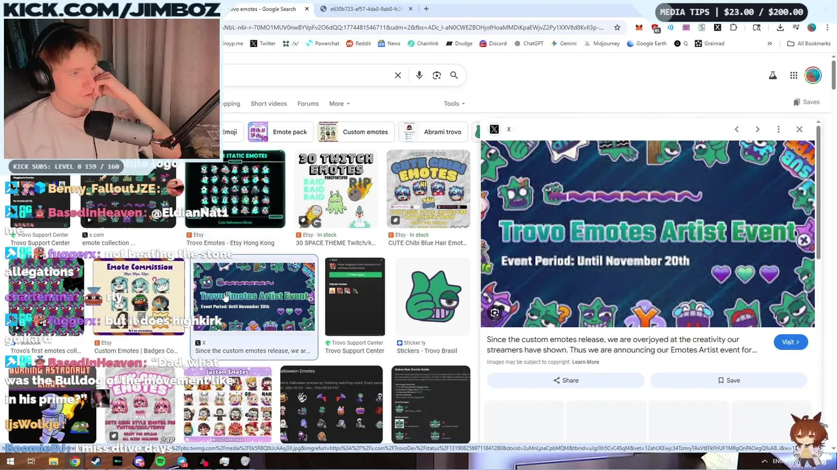
Task: Open the ChatGPT bookmark
Action: 528,44
